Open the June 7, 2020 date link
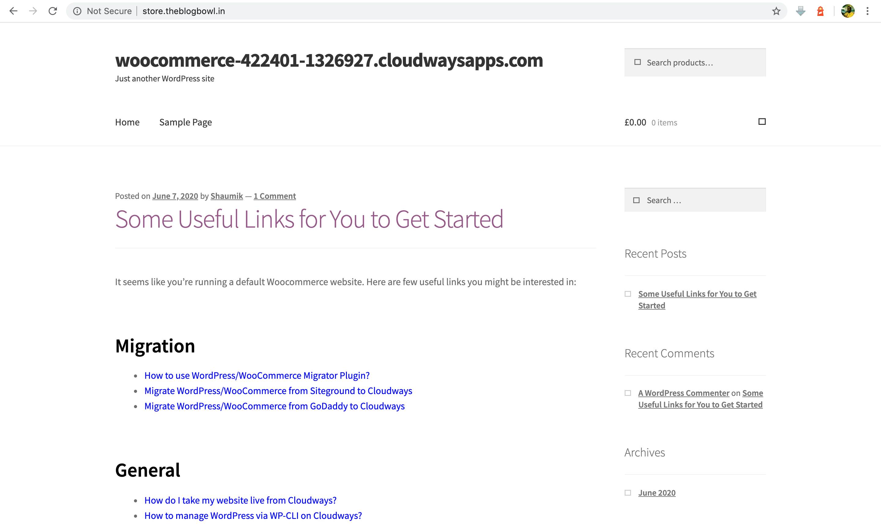881x525 pixels. [x=175, y=196]
